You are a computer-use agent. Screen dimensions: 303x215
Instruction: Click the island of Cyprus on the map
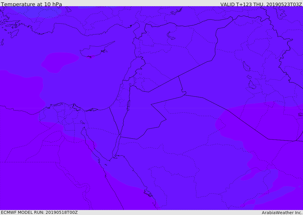point(94,50)
